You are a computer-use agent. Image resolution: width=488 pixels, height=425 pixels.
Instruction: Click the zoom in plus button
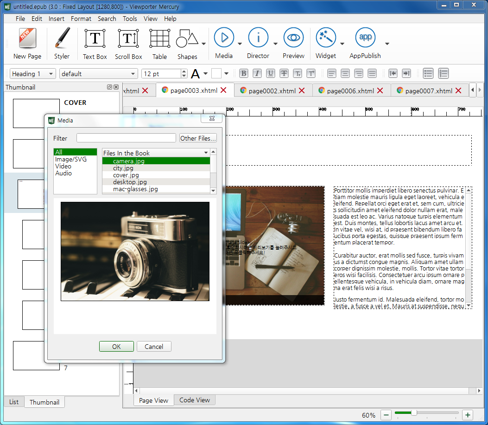[468, 415]
